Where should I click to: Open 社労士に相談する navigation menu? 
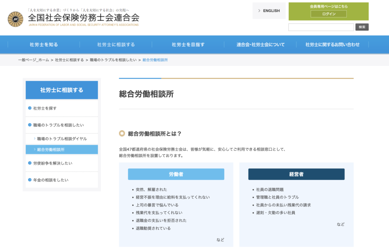[116, 44]
